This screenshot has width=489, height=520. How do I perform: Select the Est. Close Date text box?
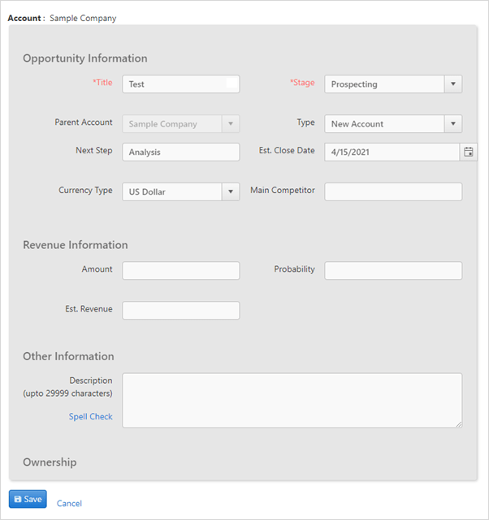coord(392,152)
